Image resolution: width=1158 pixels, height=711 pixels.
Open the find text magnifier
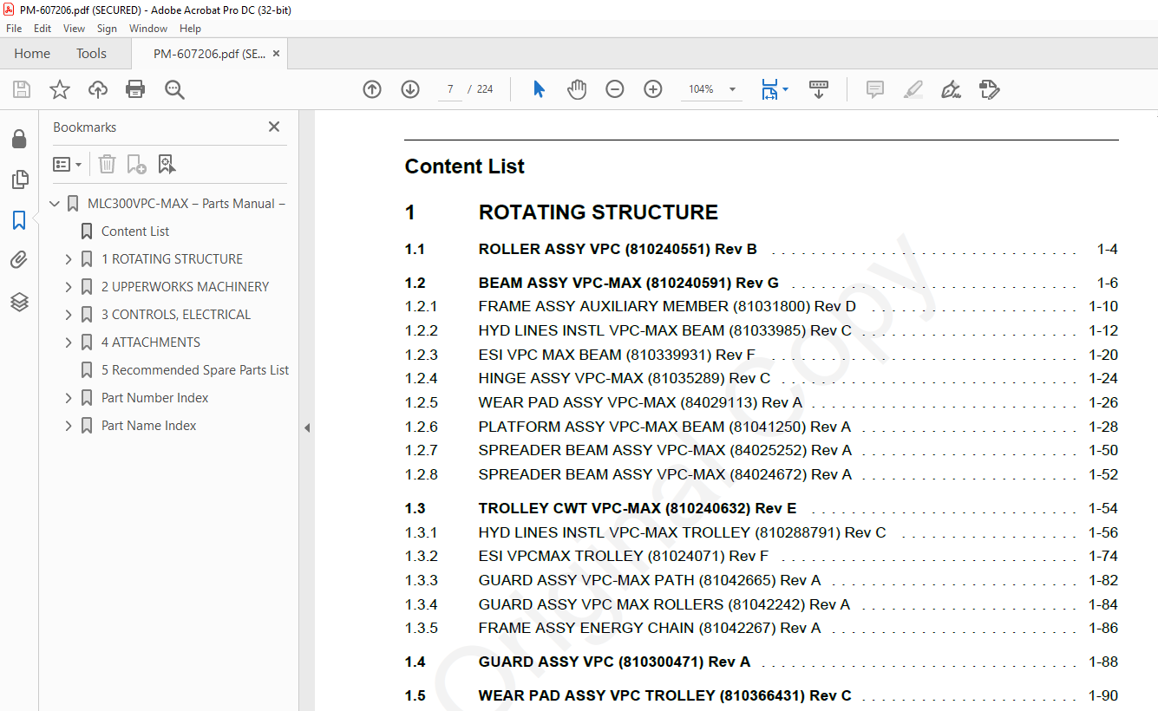pyautogui.click(x=174, y=89)
